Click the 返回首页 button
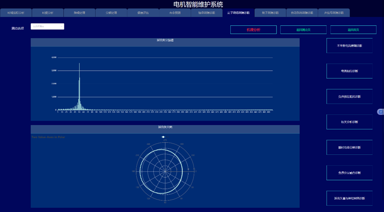 point(353,30)
